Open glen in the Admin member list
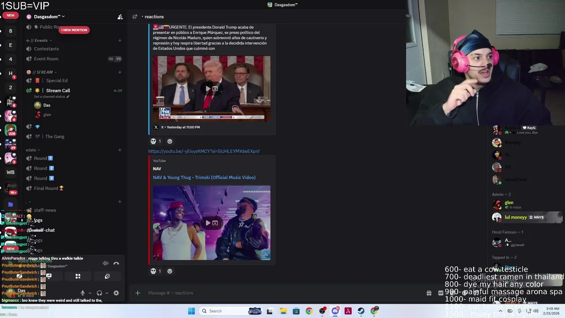The width and height of the screenshot is (565, 318). tap(527, 204)
